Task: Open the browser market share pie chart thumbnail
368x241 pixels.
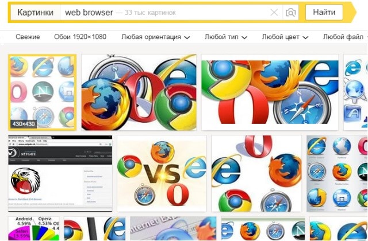Action: coord(33,228)
